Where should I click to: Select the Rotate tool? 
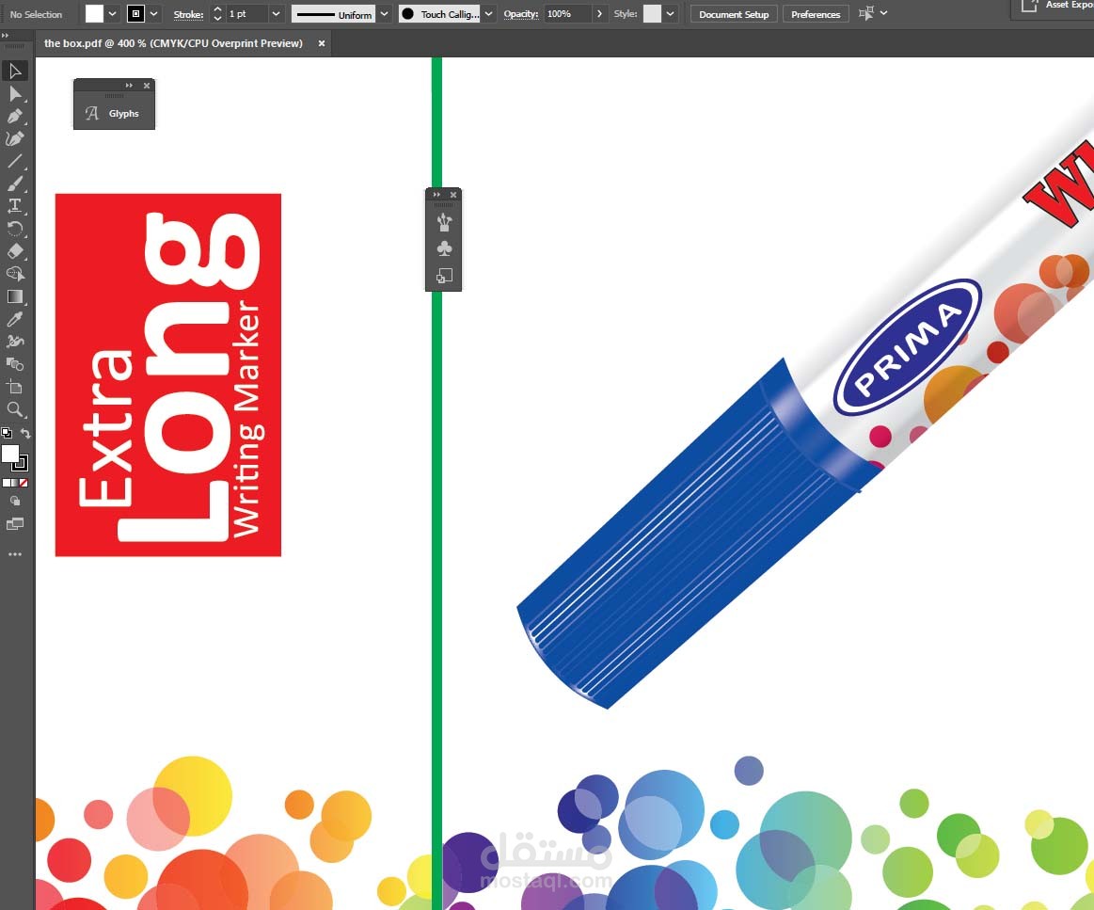pyautogui.click(x=15, y=228)
